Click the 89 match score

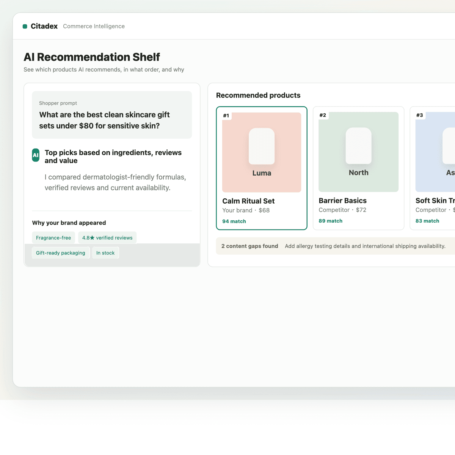coord(331,221)
